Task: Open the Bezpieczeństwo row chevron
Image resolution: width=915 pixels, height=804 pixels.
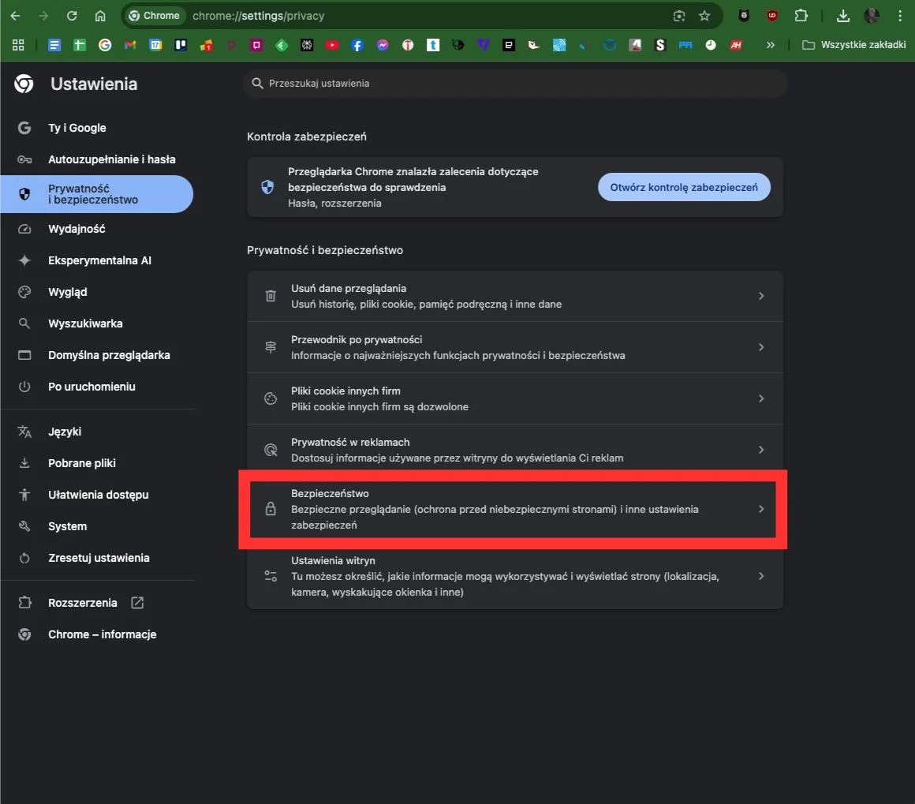Action: (x=761, y=509)
